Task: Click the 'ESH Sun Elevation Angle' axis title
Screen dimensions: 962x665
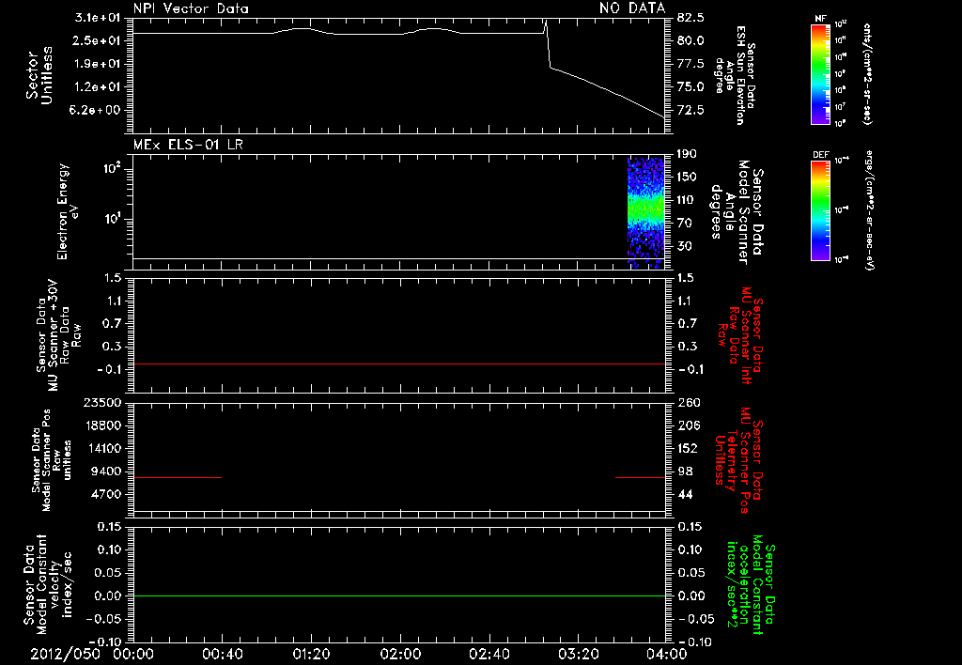Action: [735, 75]
